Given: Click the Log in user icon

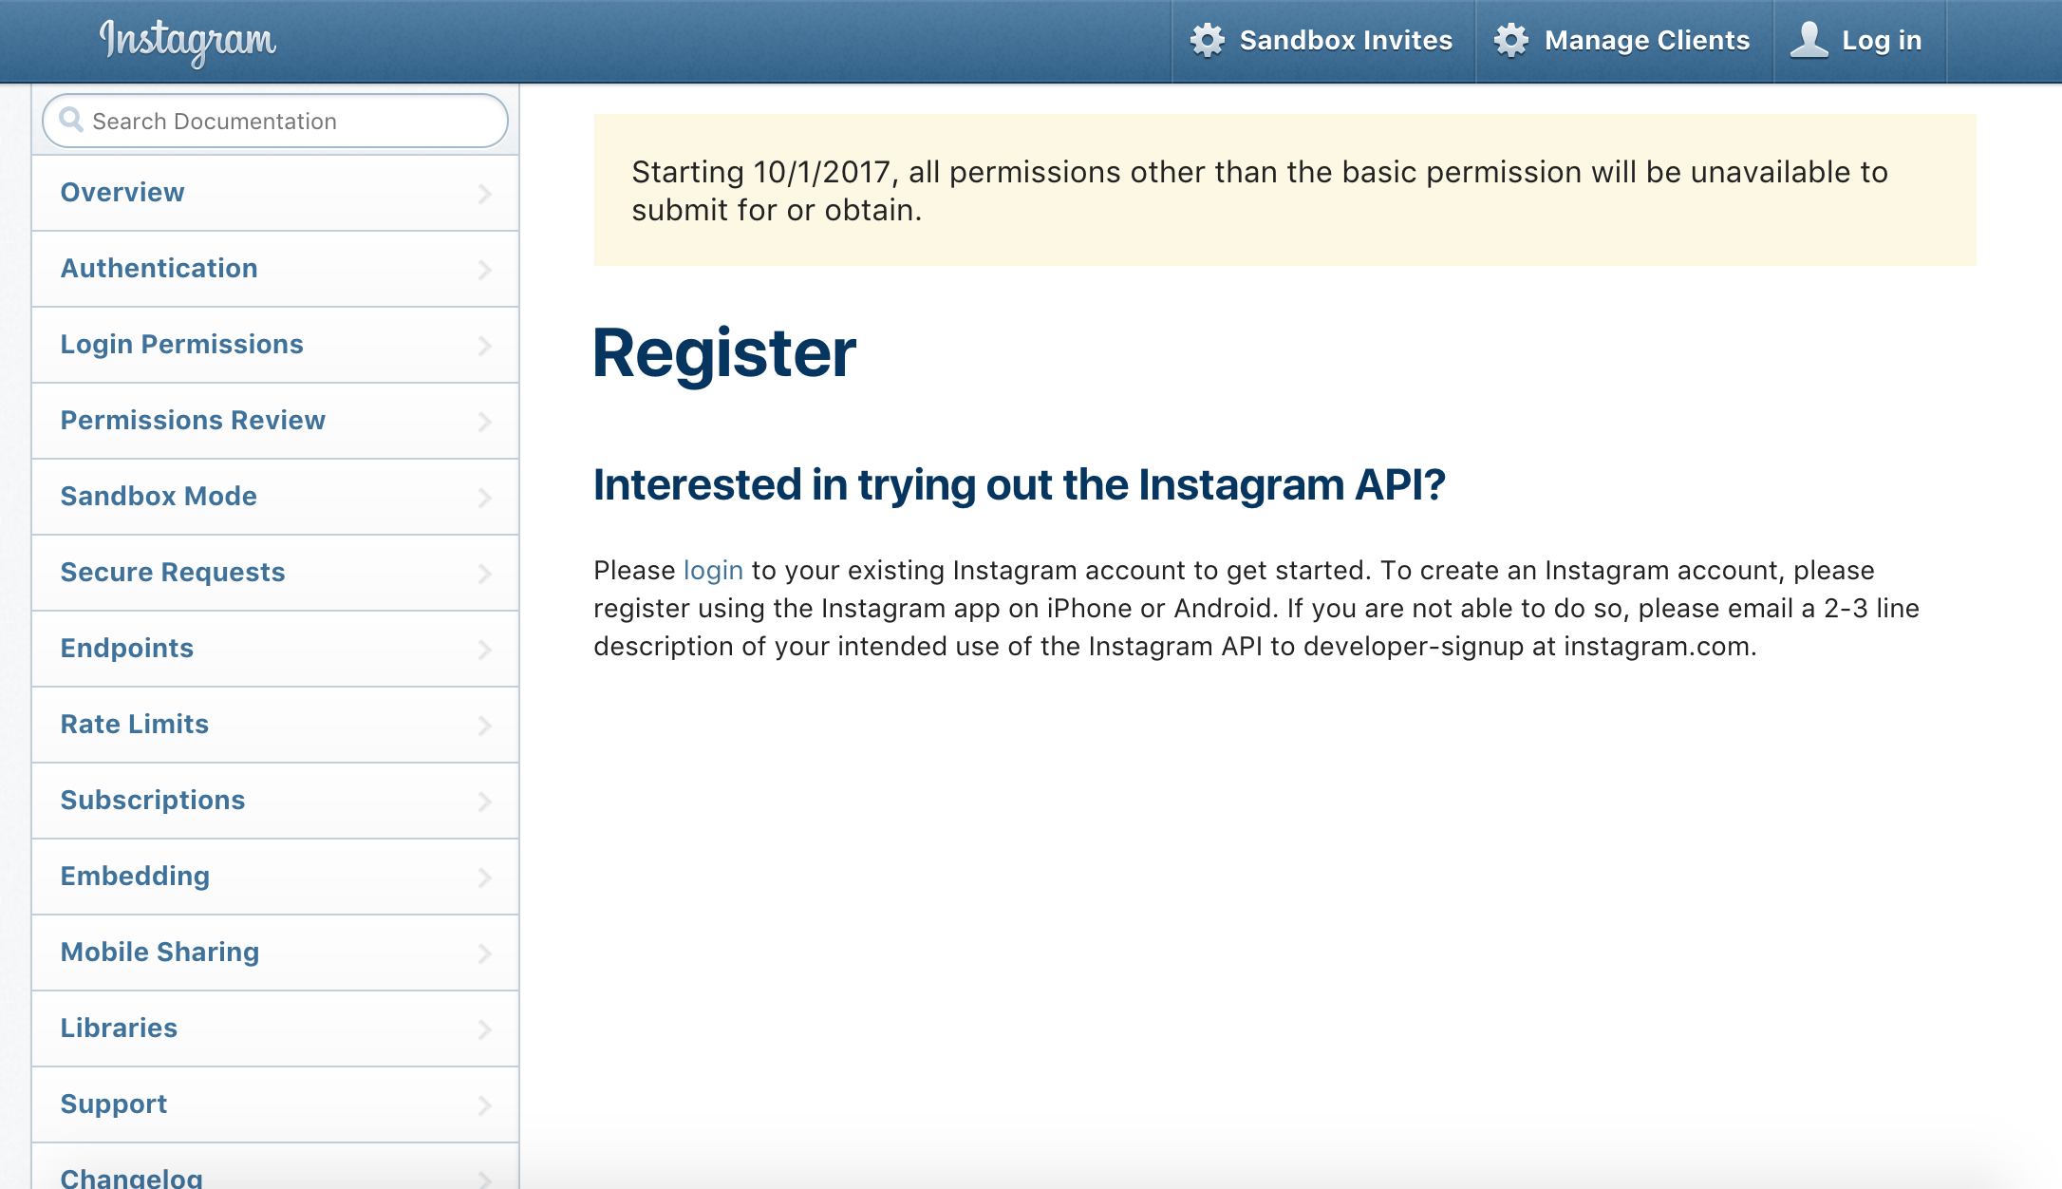Looking at the screenshot, I should (x=1811, y=38).
